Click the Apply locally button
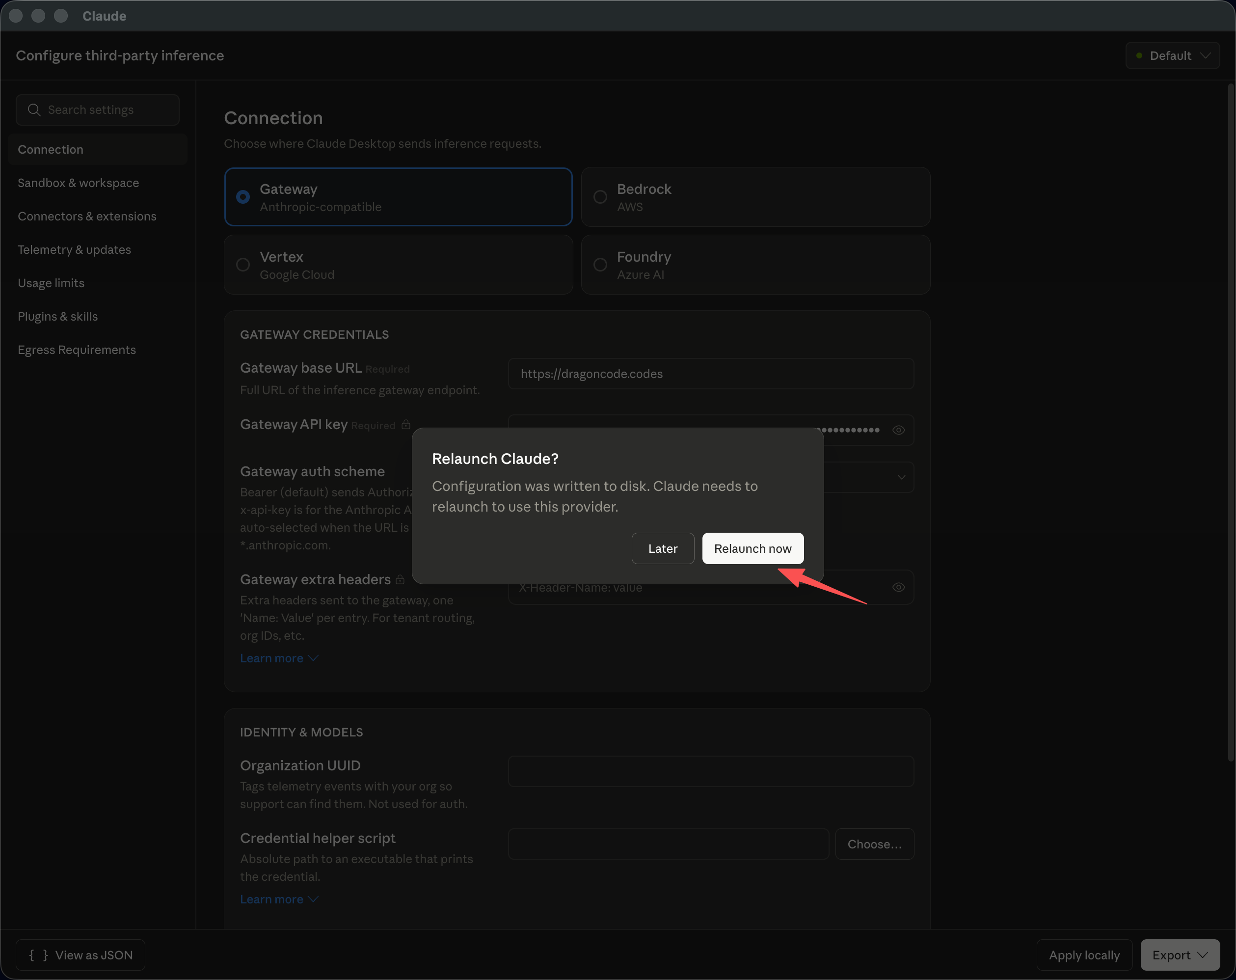 click(x=1084, y=955)
